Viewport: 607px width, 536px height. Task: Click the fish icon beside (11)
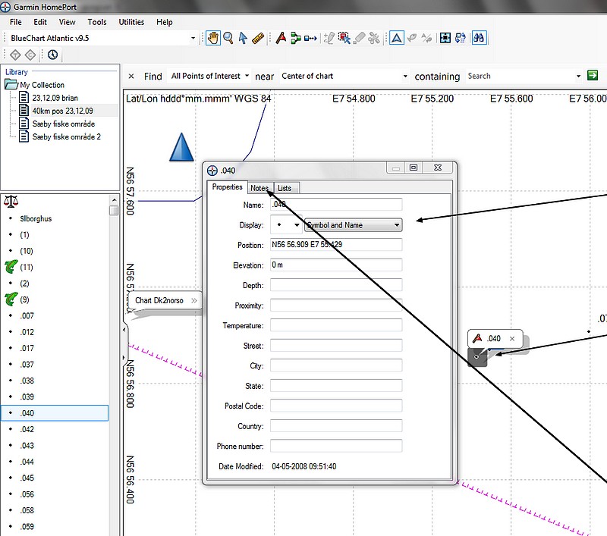click(11, 267)
